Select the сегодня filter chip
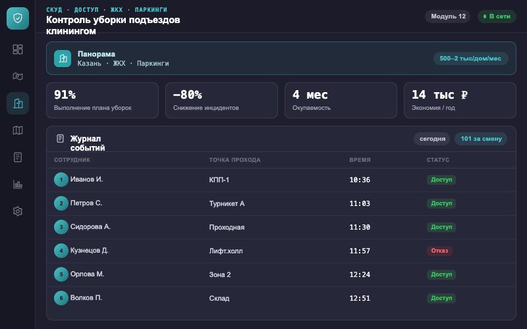Screen dimensions: 527x329 (x=432, y=139)
